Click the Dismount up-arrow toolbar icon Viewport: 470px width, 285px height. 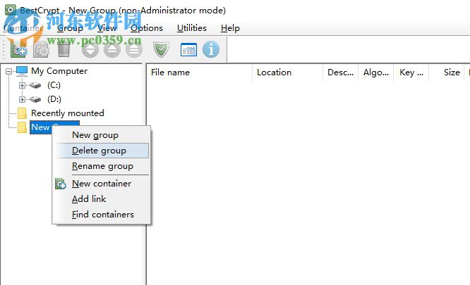pos(112,49)
